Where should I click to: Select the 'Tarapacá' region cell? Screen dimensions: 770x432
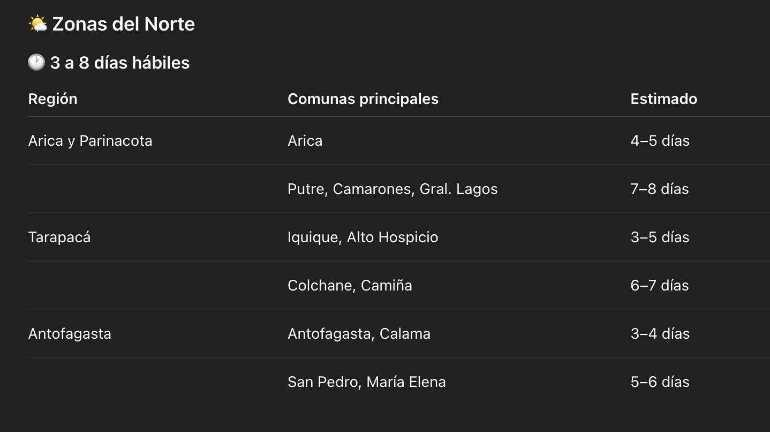[x=59, y=237]
